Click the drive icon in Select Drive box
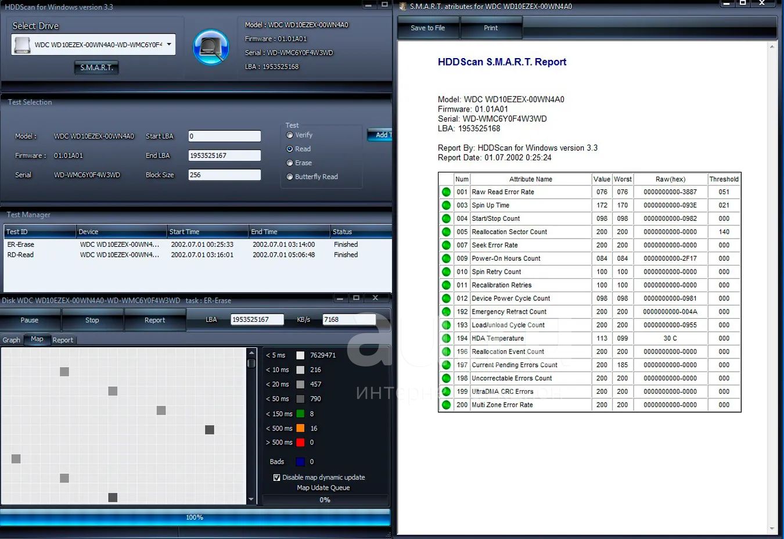 pyautogui.click(x=22, y=45)
